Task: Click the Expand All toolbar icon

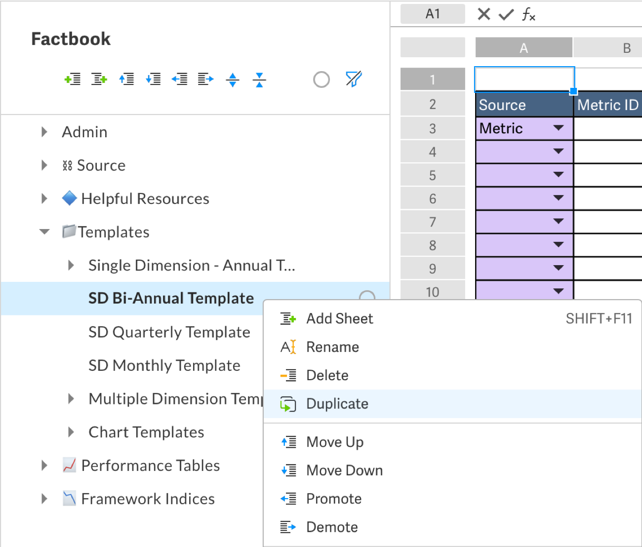Action: pos(233,79)
